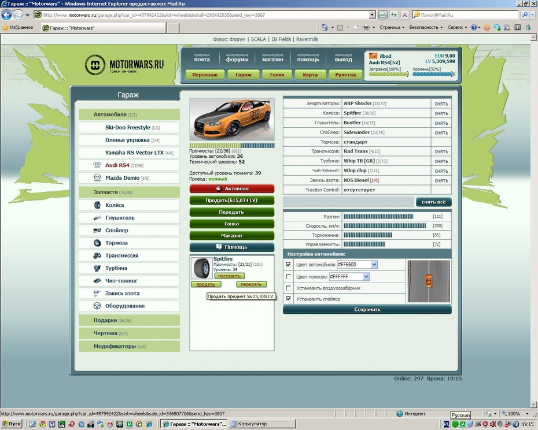This screenshot has height=430, width=538.
Task: Refresh the page with the green arrows icon
Action: coord(393,15)
